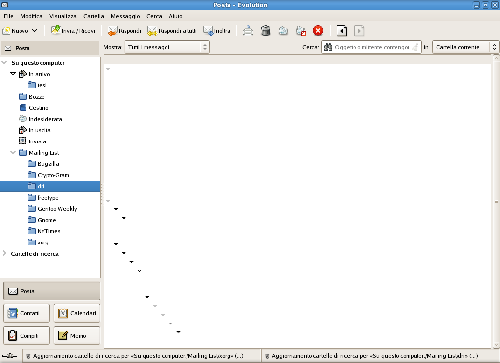500x363 pixels.
Task: Expand the 'Cartelle di ricerca' tree node
Action: tap(5, 254)
